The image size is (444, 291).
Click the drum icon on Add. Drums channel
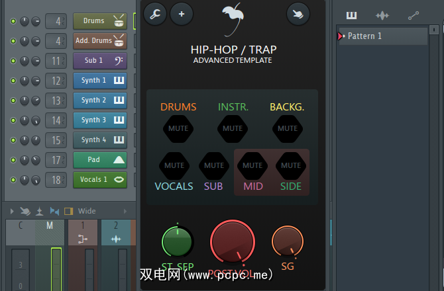[119, 40]
